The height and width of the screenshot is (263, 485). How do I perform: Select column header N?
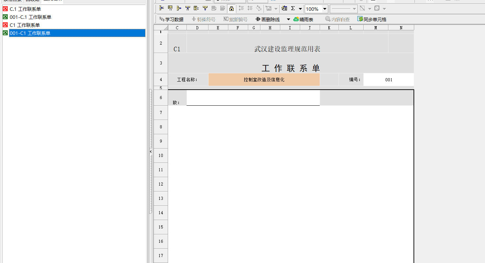click(x=401, y=28)
